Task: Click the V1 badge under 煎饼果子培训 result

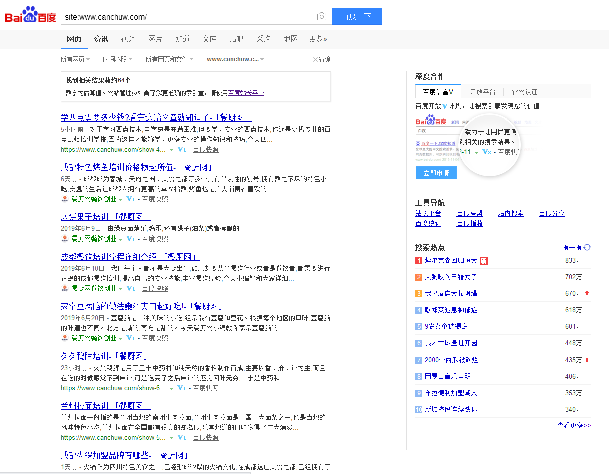Action: click(131, 239)
